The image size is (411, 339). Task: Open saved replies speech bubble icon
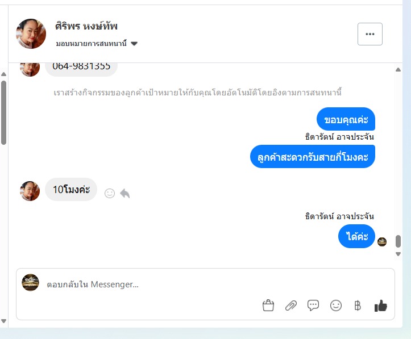[x=313, y=305]
